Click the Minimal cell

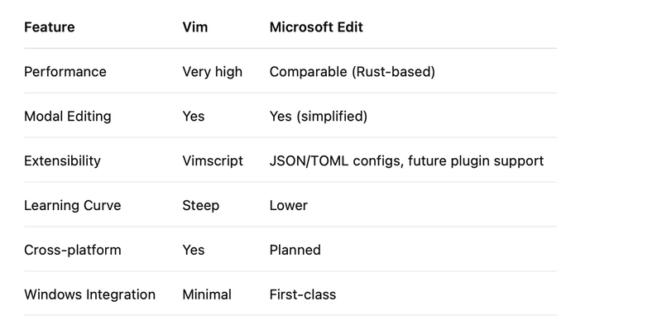click(207, 294)
